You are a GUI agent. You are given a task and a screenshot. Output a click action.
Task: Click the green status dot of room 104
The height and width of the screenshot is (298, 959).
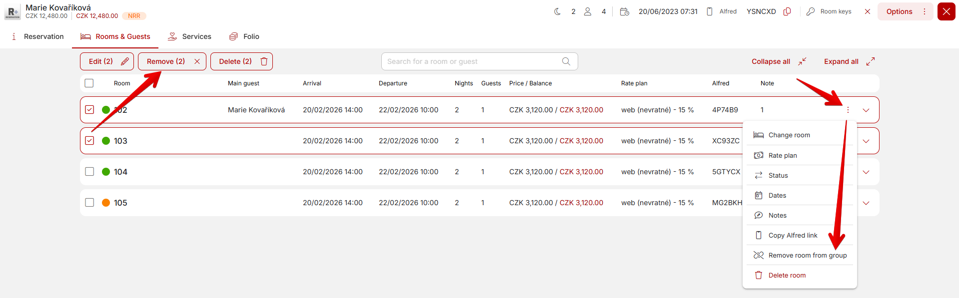[x=106, y=172]
